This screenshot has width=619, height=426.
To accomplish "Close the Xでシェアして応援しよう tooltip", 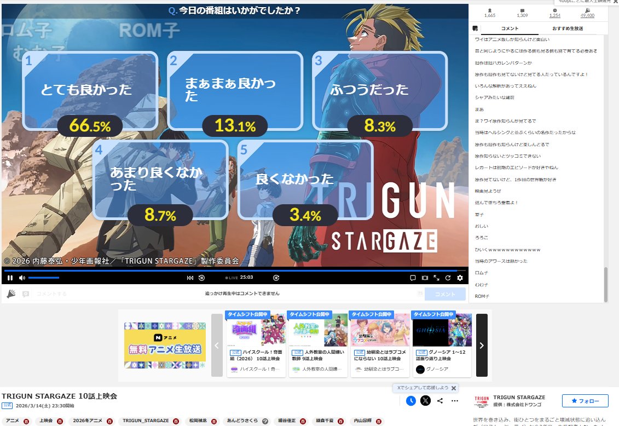I will [x=454, y=388].
